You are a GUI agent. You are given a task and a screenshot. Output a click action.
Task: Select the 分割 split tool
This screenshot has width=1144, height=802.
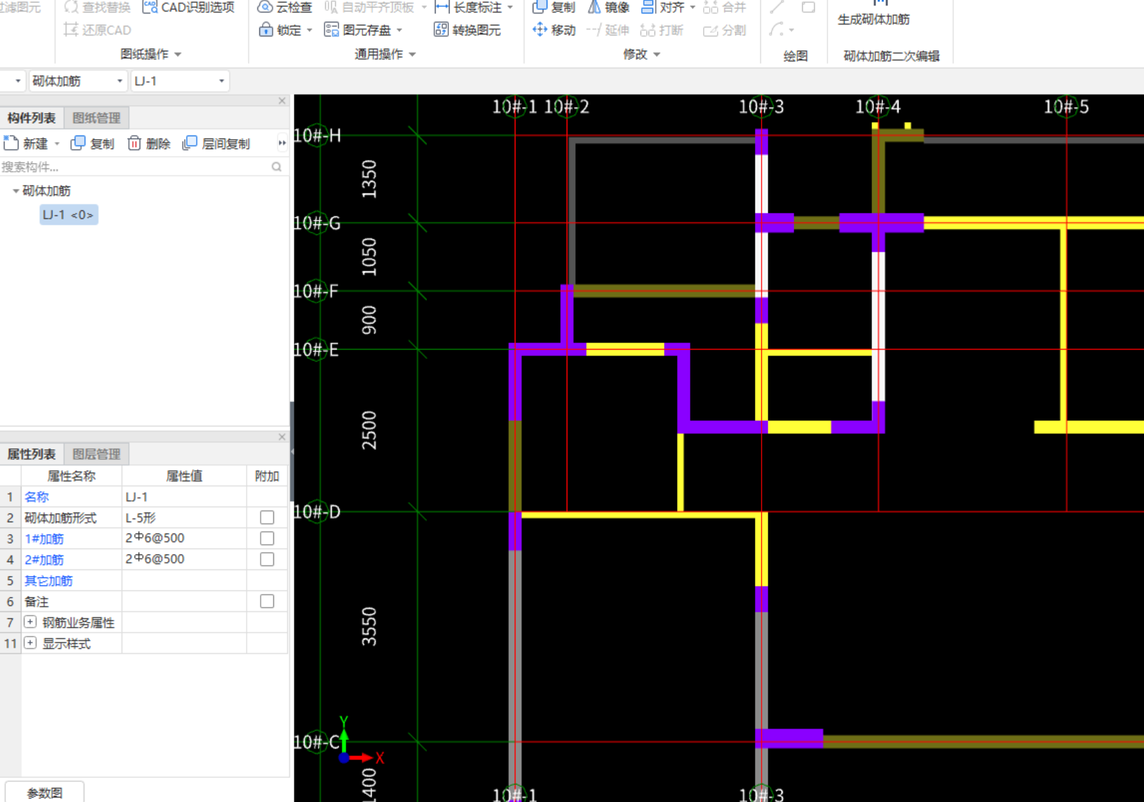click(x=724, y=30)
